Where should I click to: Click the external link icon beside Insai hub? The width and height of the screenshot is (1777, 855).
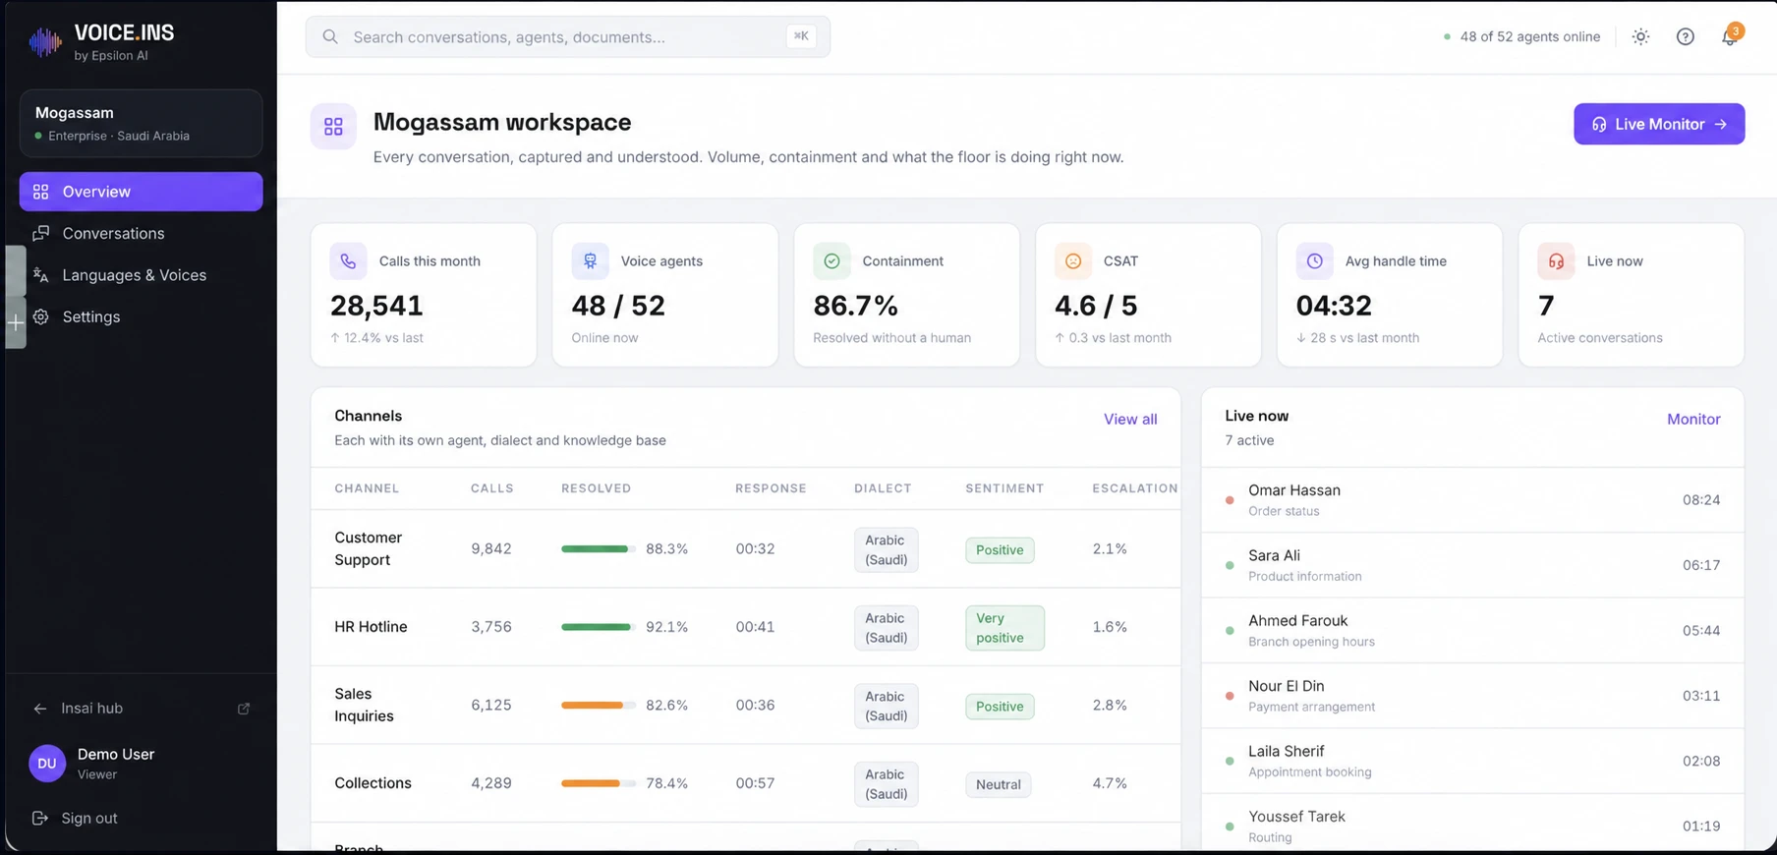[244, 709]
